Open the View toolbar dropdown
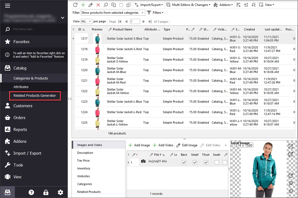The image size is (298, 198). click(x=267, y=5)
